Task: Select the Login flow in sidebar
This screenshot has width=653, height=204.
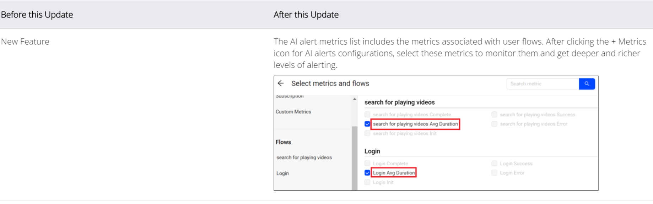Action: (282, 173)
